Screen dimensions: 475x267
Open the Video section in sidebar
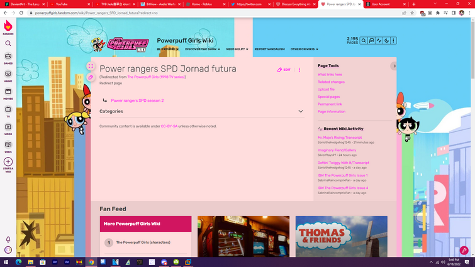coord(8,129)
